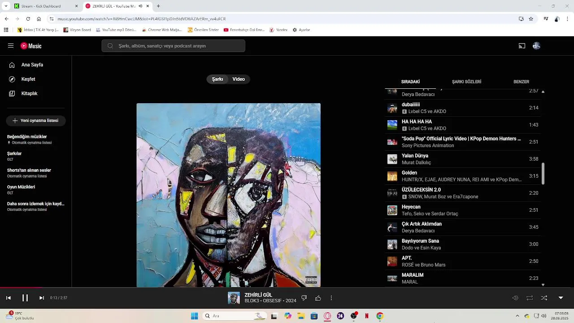Switch to Video mode
This screenshot has width=574, height=323.
tap(239, 79)
